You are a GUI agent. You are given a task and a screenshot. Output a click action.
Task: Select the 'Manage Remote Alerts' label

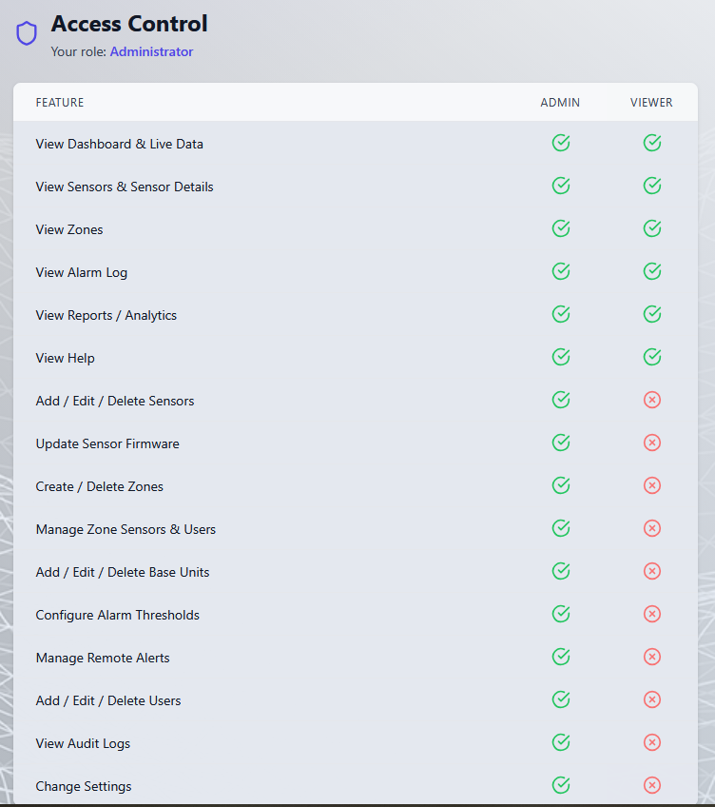[x=103, y=658]
